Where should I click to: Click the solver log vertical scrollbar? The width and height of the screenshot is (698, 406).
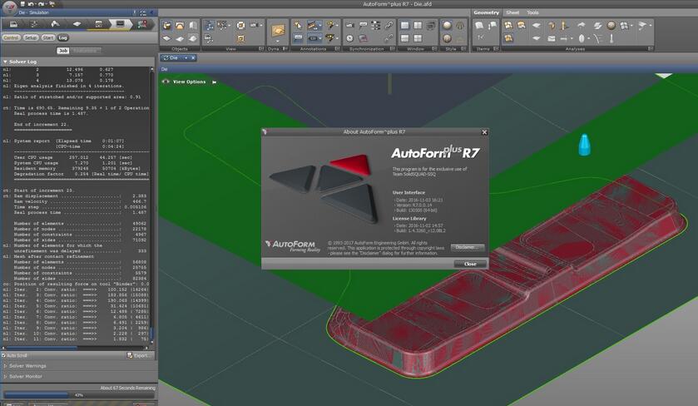pos(151,205)
